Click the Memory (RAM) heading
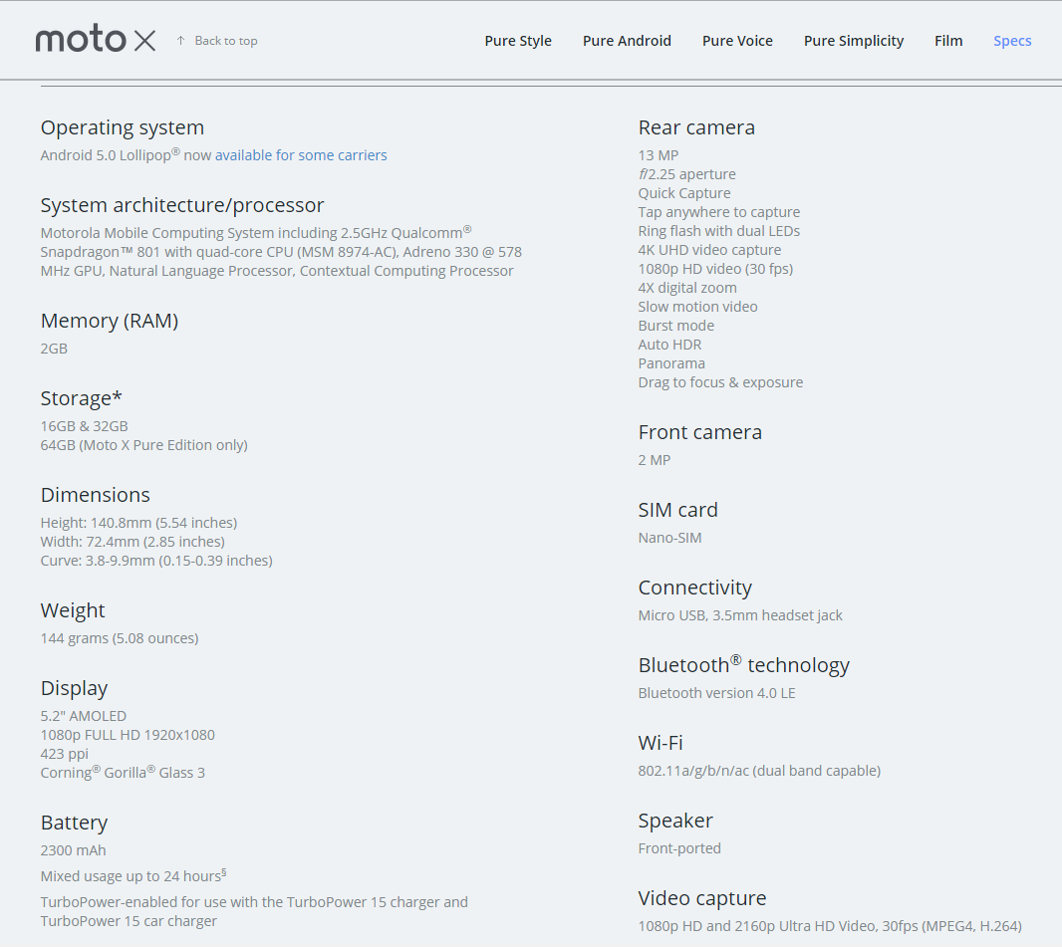Screen dimensions: 1062x947 coord(110,321)
